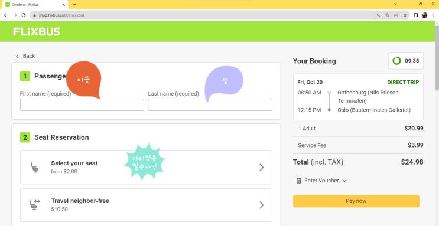Bookmark this page with the star icon
The height and width of the screenshot is (226, 439).
pyautogui.click(x=405, y=15)
